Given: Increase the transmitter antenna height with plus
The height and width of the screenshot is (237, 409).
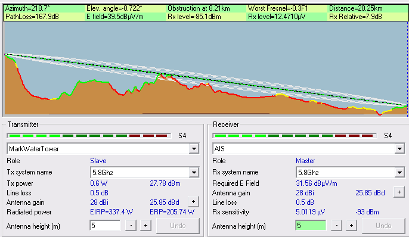Looking at the screenshot, I should pyautogui.click(x=146, y=226).
